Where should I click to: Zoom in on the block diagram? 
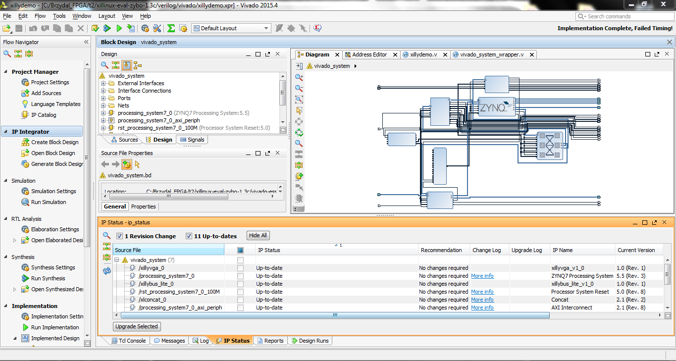[x=299, y=77]
